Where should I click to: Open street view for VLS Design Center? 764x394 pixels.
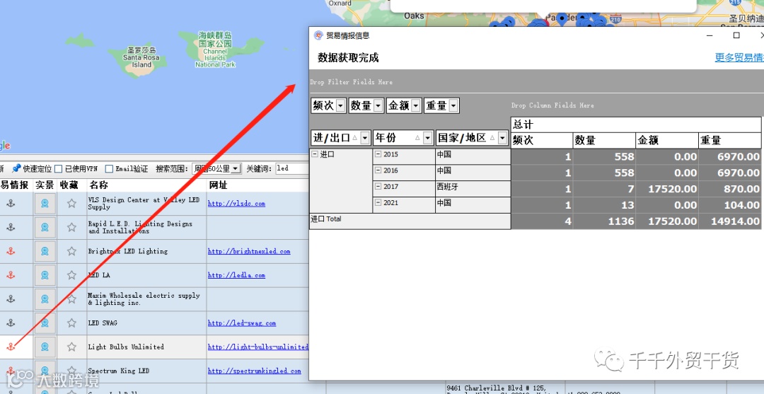pos(45,203)
